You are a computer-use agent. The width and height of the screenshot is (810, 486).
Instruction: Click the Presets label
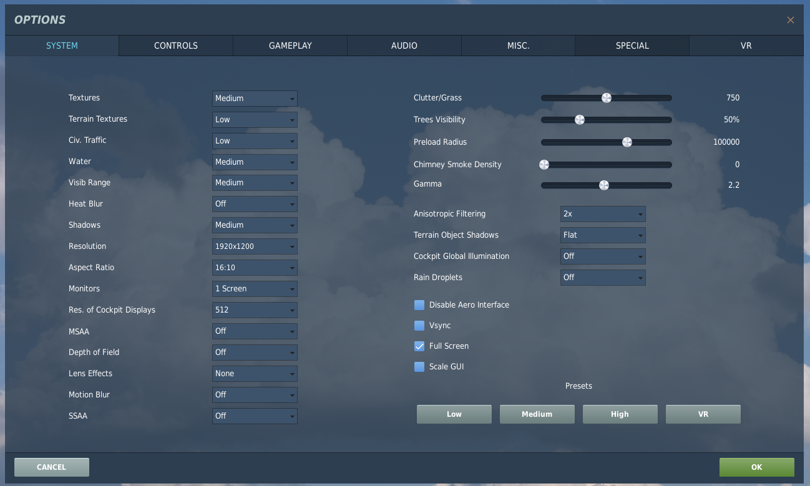578,386
